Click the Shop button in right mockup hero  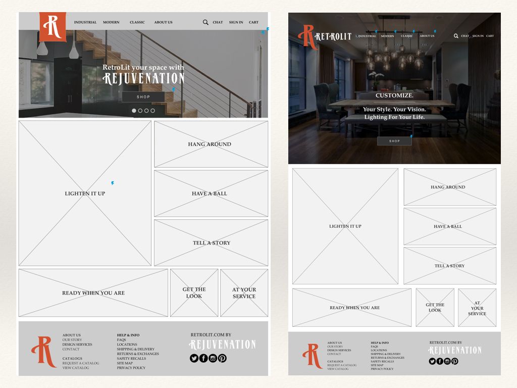[394, 141]
